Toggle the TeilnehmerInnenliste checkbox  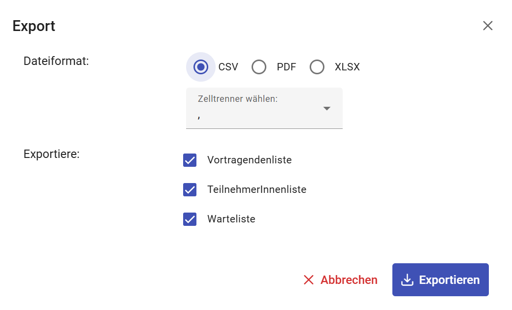tap(190, 190)
